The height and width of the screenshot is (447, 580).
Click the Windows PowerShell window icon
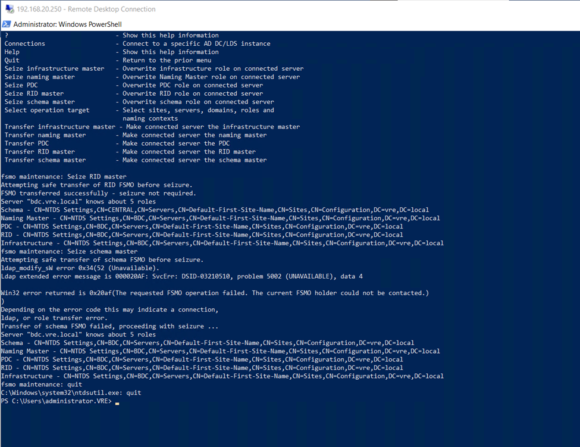click(7, 24)
